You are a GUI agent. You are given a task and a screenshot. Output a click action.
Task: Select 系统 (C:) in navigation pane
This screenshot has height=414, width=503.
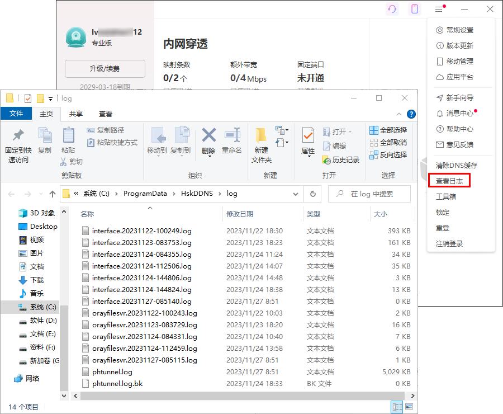pyautogui.click(x=37, y=307)
